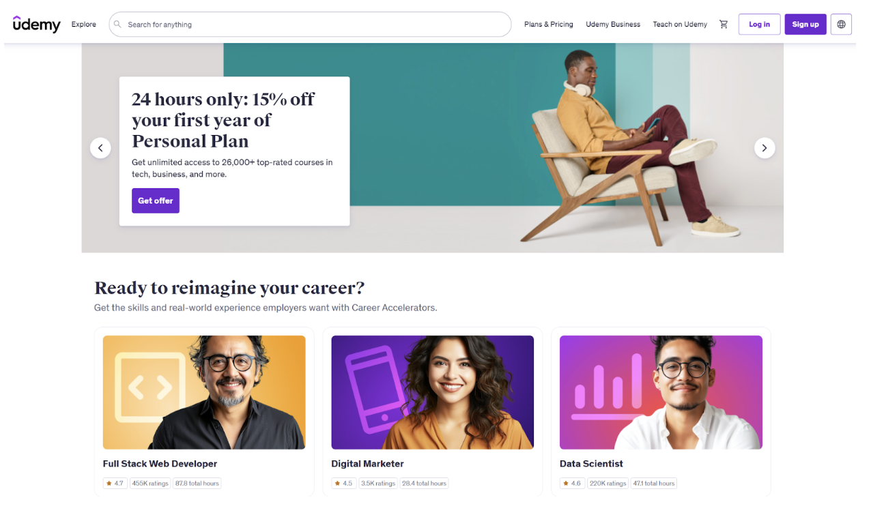Click the Get offer button

(156, 201)
